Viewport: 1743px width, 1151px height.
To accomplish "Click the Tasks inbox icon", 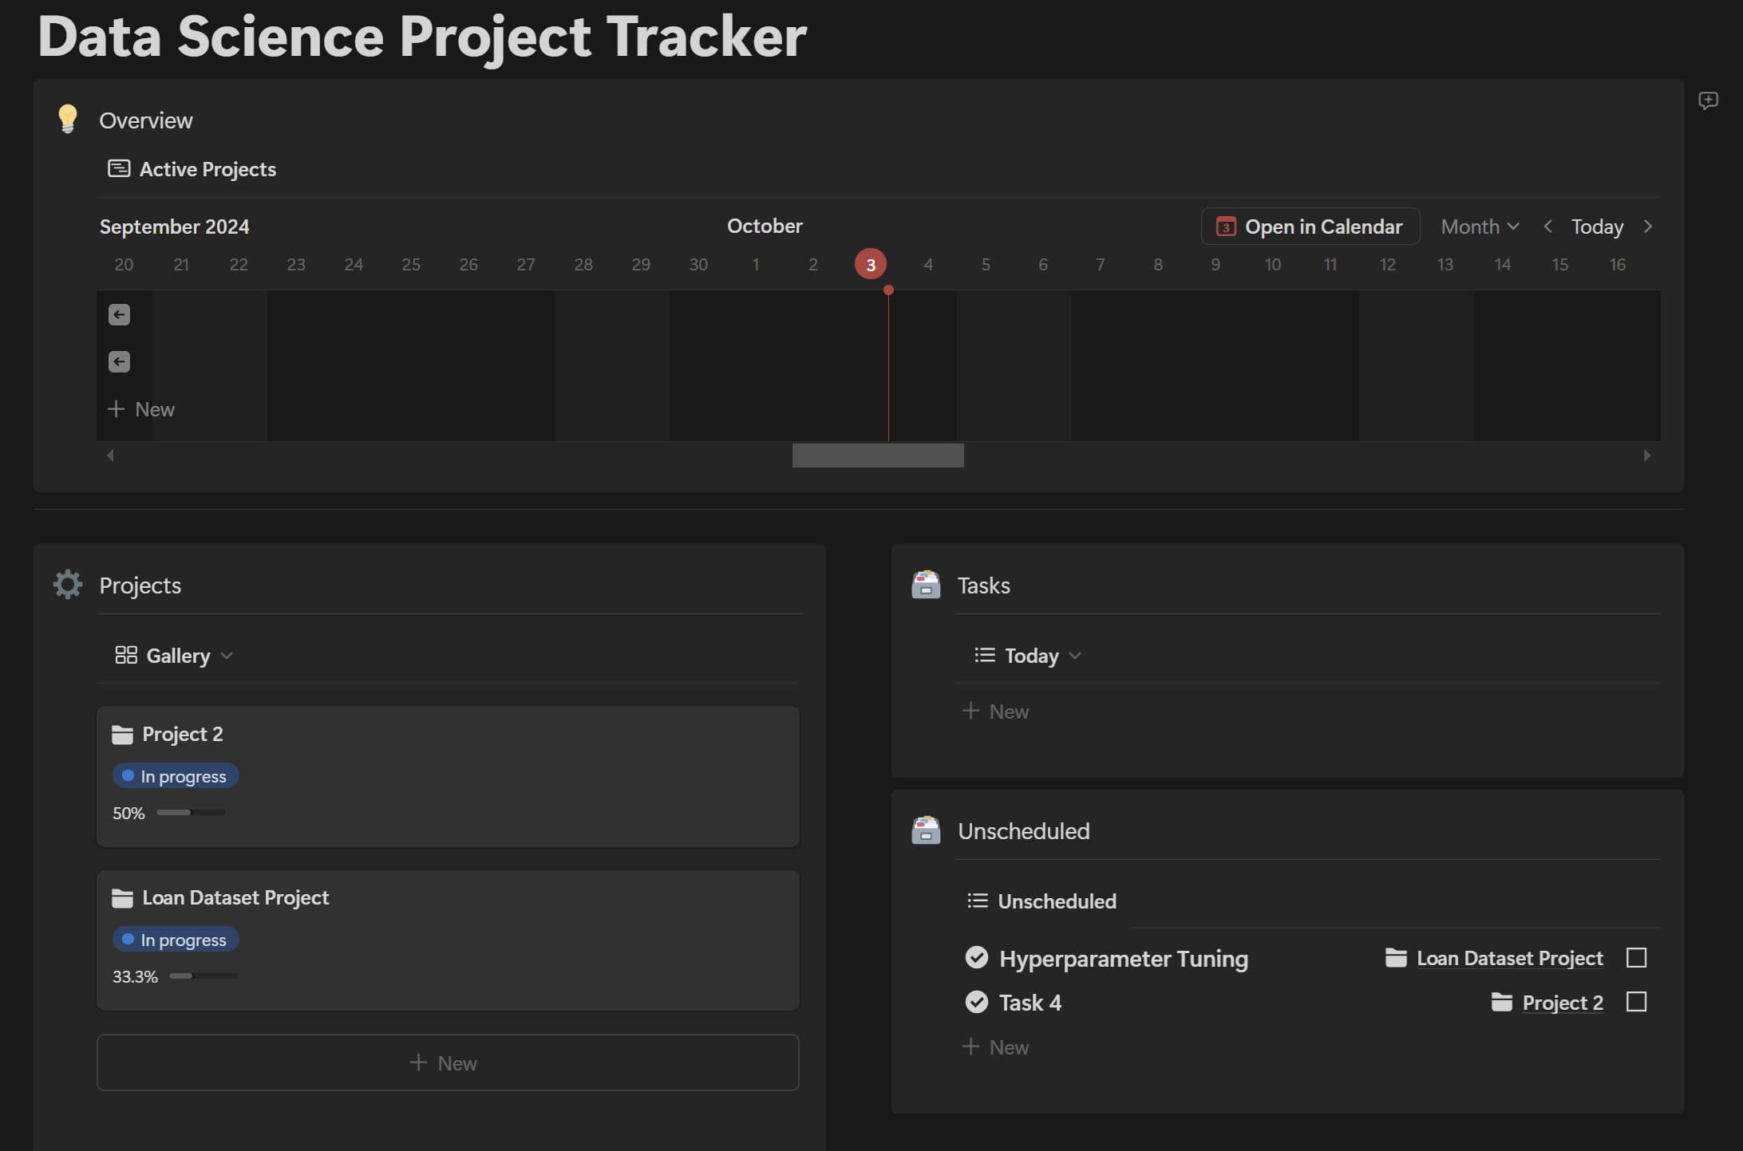I will [x=924, y=583].
